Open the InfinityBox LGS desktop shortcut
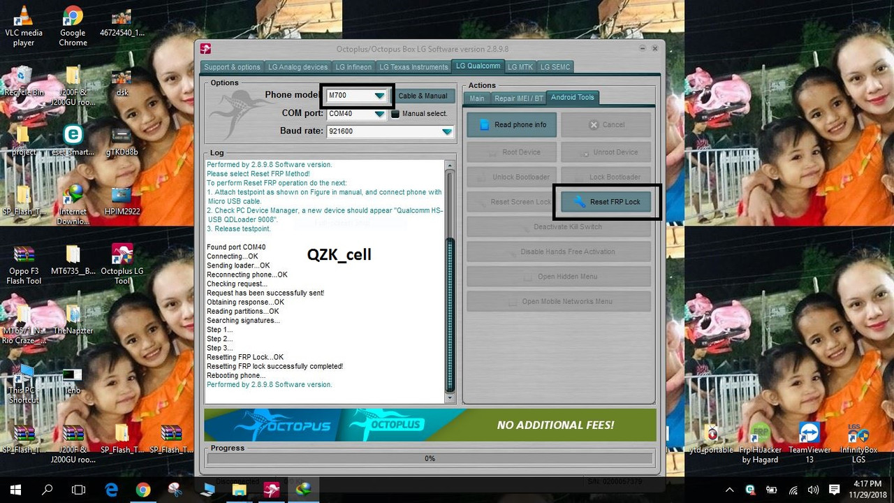Screen dimensions: 894x503 858,443
